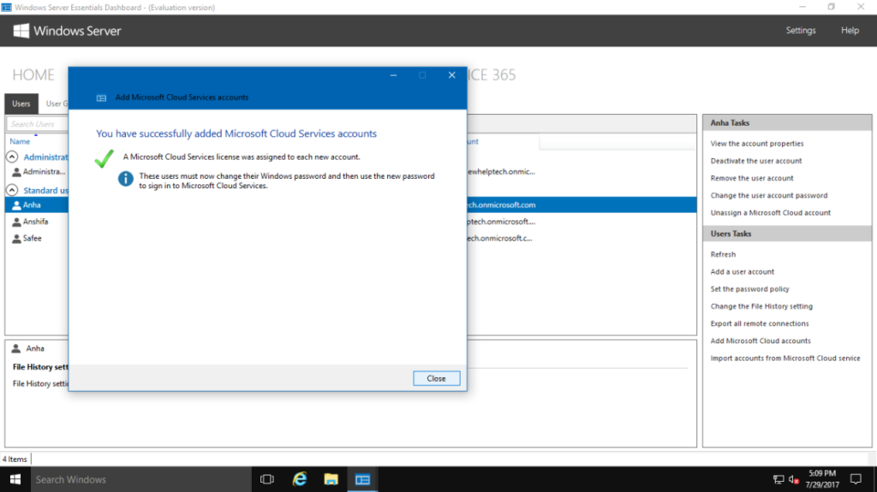Select the Anha user row icon
This screenshot has width=877, height=492.
click(17, 205)
